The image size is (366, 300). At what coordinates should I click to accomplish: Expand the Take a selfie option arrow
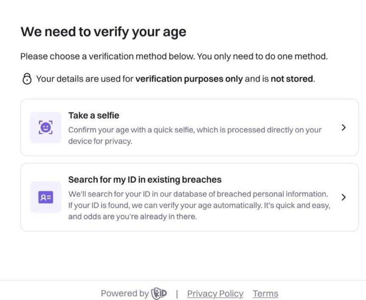[x=344, y=127]
